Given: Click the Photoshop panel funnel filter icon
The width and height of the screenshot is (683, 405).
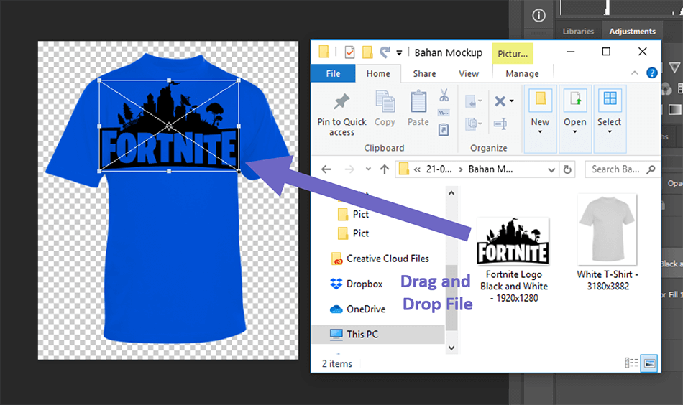Looking at the screenshot, I should click(x=674, y=67).
